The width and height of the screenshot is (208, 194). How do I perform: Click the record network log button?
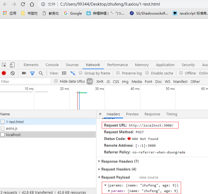point(4,73)
